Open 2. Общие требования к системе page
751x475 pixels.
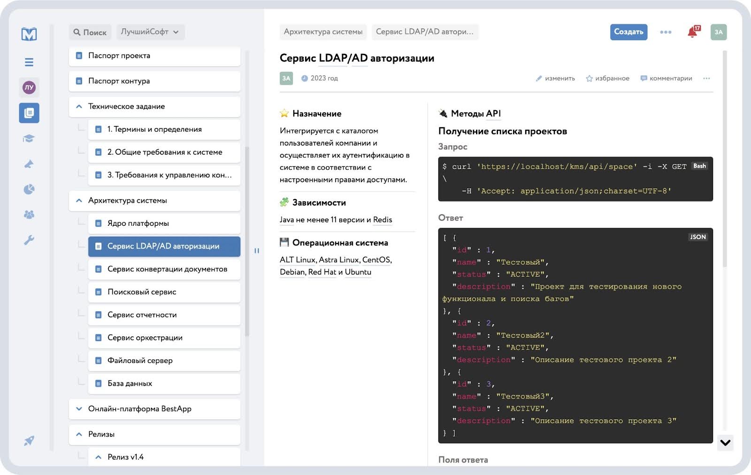[x=164, y=152]
